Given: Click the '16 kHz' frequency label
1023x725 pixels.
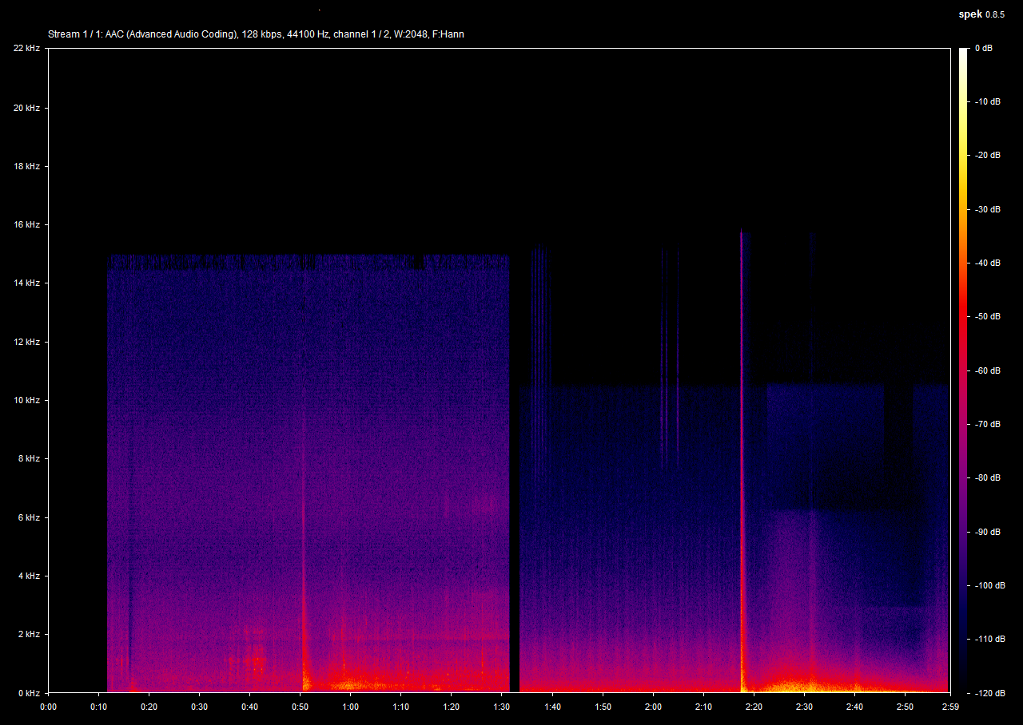Looking at the screenshot, I should tap(26, 225).
